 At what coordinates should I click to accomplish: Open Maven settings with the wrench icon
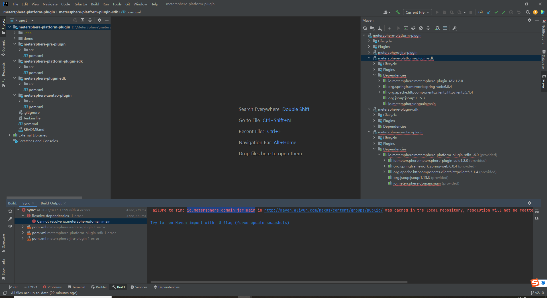coord(455,28)
